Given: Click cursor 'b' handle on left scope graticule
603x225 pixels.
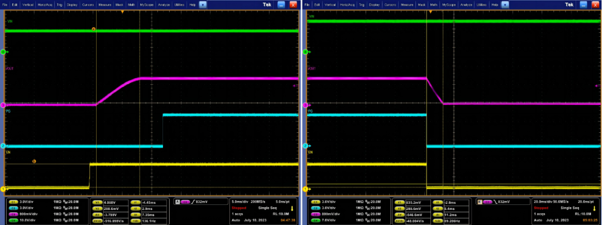Looking at the screenshot, I should 34,161.
